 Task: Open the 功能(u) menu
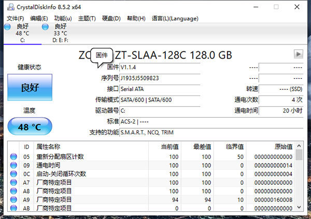click(x=63, y=19)
